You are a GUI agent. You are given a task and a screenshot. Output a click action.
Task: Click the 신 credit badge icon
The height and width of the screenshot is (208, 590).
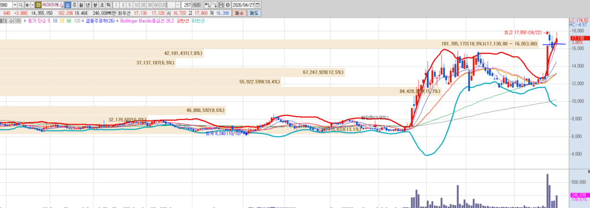pos(39,5)
